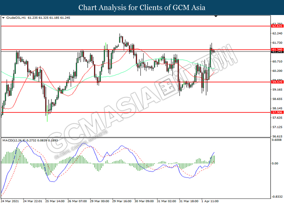Click the 60.200 price axis value
Image resolution: width=284 pixels, height=203 pixels.
(x=277, y=71)
